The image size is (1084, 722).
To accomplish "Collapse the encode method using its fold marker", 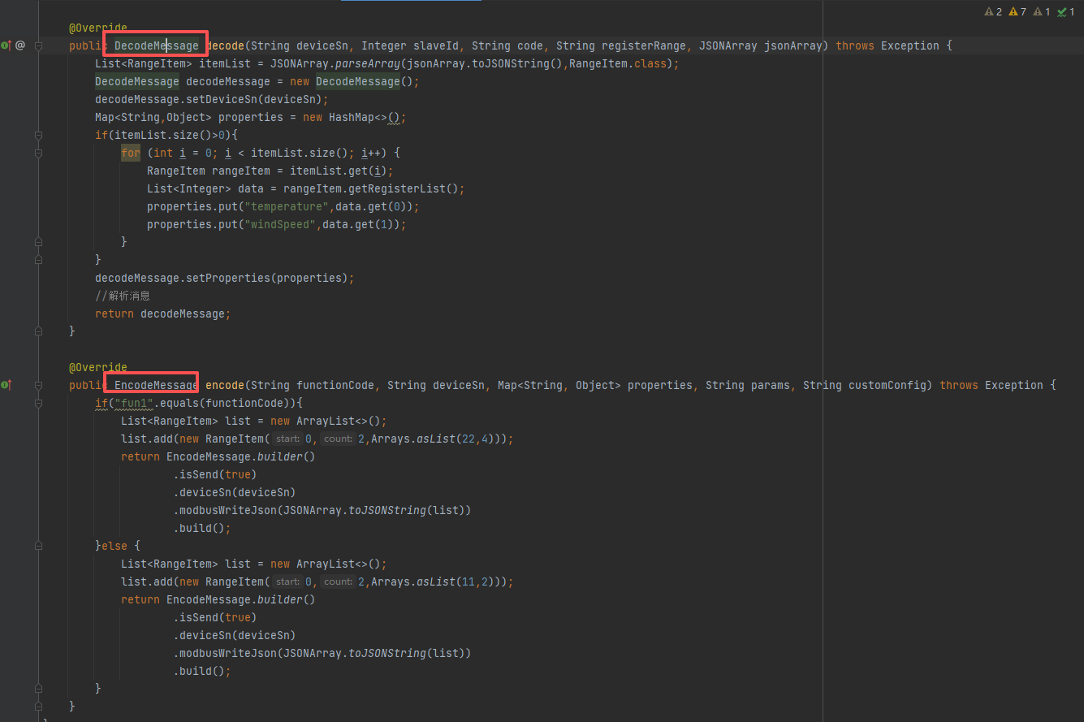I will [x=38, y=385].
